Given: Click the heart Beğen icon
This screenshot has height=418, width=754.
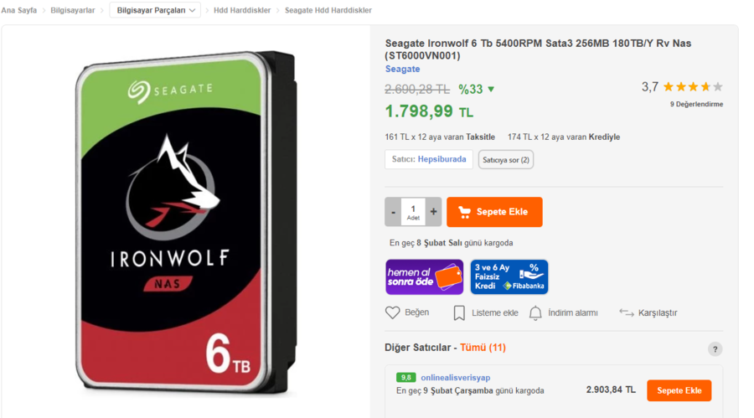Looking at the screenshot, I should [x=392, y=312].
